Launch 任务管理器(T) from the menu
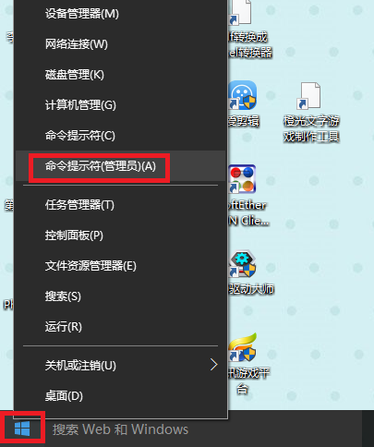This screenshot has width=374, height=447. tap(120, 205)
